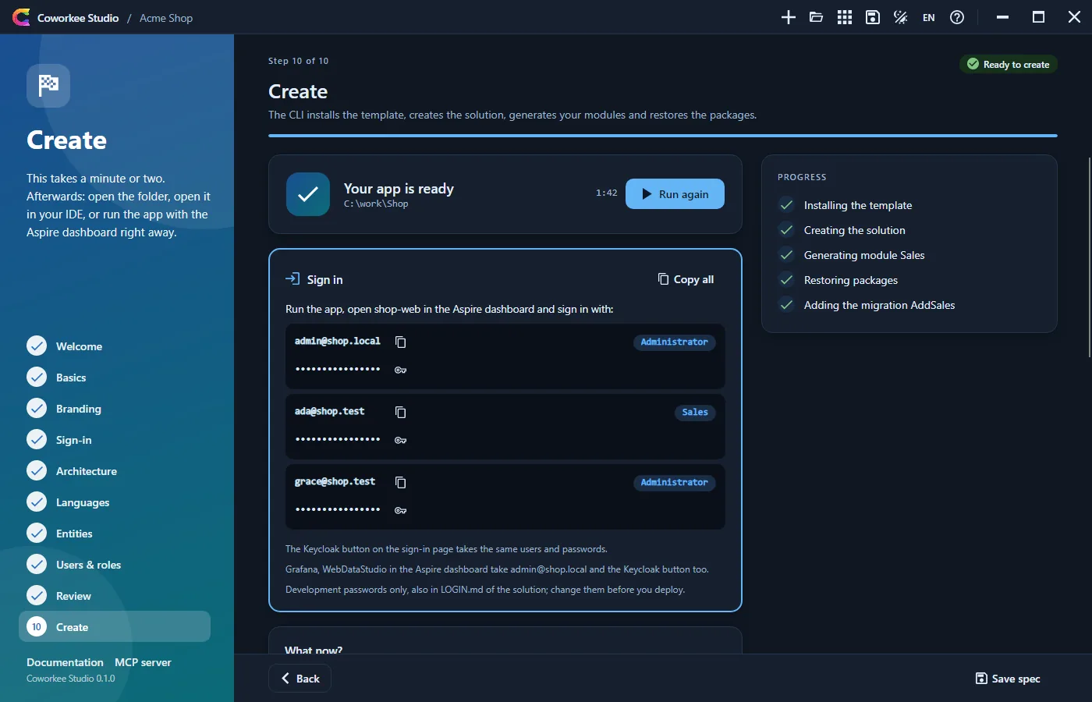
Task: Select the Create step in sidebar
Action: pyautogui.click(x=115, y=626)
